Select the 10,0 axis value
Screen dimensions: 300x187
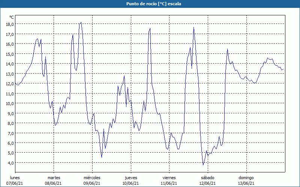[10, 104]
